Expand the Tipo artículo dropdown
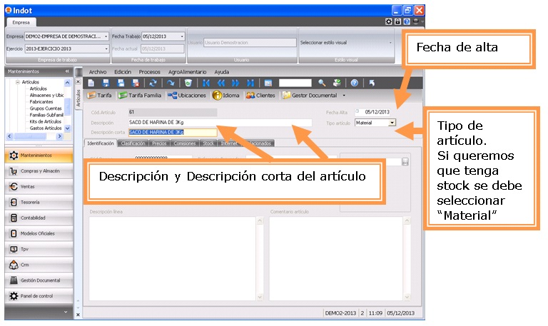 point(392,123)
